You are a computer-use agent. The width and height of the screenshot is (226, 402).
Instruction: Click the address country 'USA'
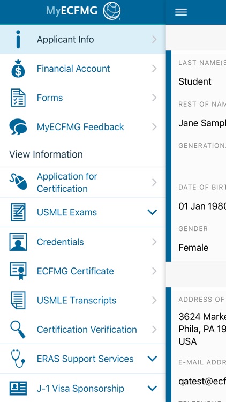(187, 341)
